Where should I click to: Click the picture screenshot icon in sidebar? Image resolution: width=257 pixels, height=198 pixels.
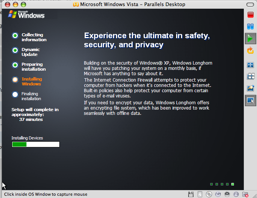click(x=251, y=88)
